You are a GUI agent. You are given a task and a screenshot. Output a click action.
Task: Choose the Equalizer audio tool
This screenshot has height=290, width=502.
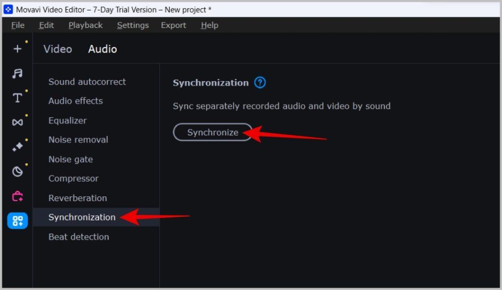pyautogui.click(x=68, y=121)
